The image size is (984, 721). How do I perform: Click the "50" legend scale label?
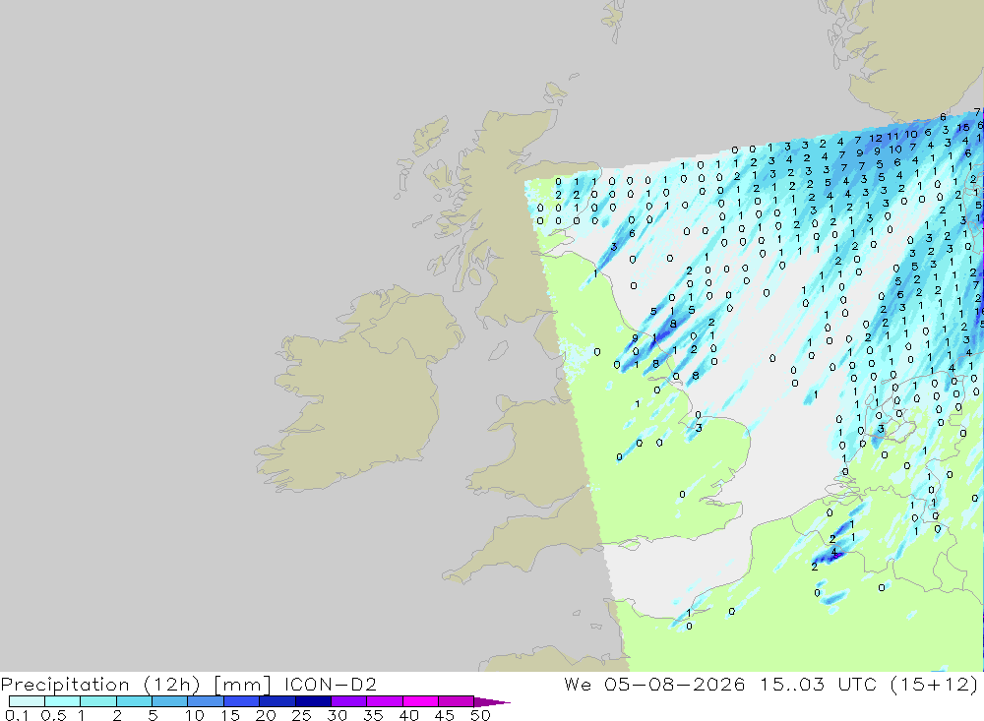coord(480,715)
